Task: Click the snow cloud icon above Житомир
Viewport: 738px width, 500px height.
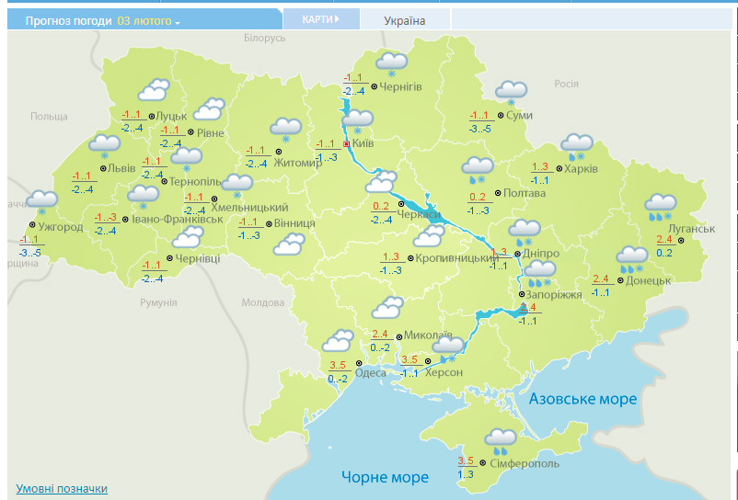Action: (285, 131)
